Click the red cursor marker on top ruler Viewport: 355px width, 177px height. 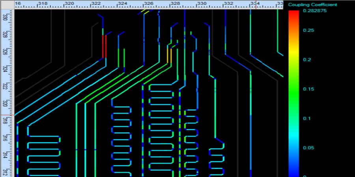(255, 4)
